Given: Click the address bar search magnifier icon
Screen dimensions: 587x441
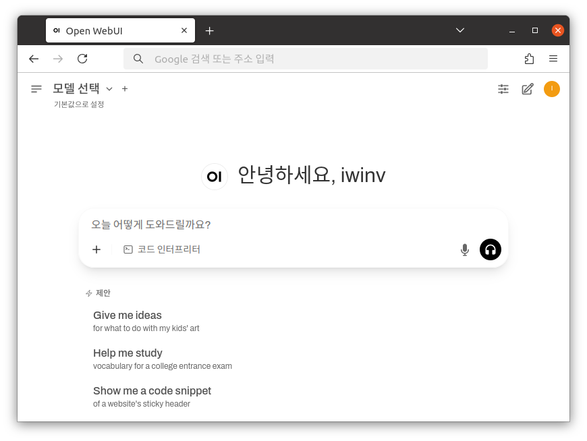Looking at the screenshot, I should [138, 59].
